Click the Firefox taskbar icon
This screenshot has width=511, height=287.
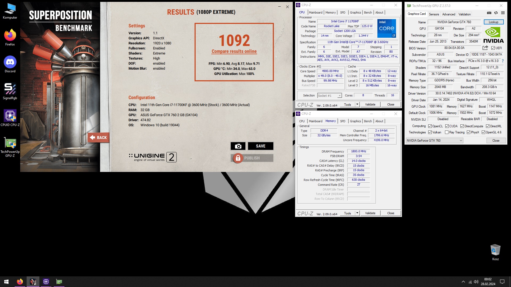[x=20, y=282]
